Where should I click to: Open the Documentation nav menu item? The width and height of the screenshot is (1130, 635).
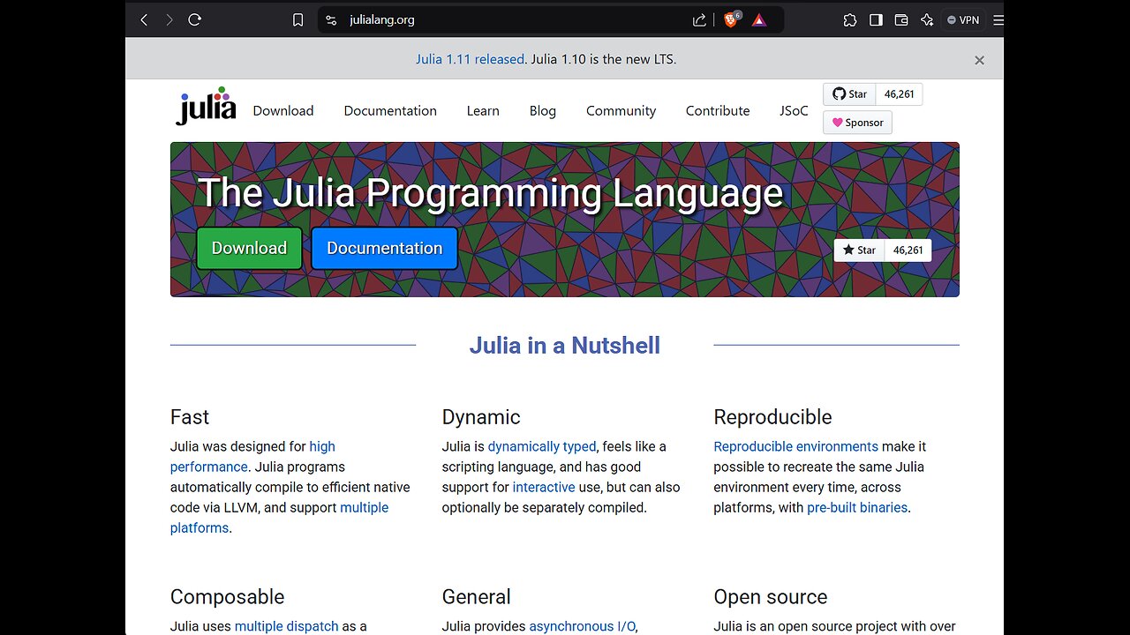click(x=390, y=110)
